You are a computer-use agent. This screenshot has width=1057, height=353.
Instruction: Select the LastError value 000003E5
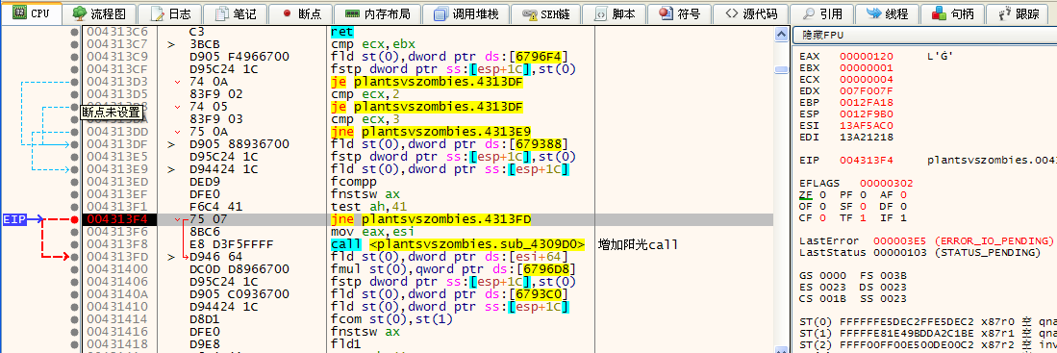[900, 240]
